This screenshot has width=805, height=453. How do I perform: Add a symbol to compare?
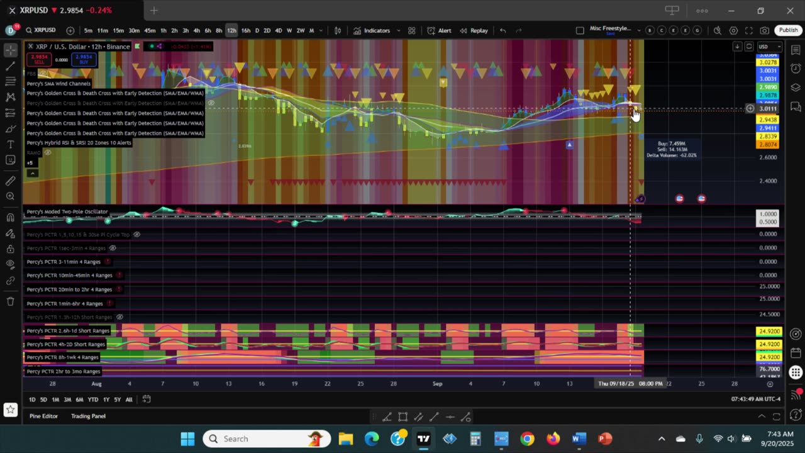(x=70, y=30)
